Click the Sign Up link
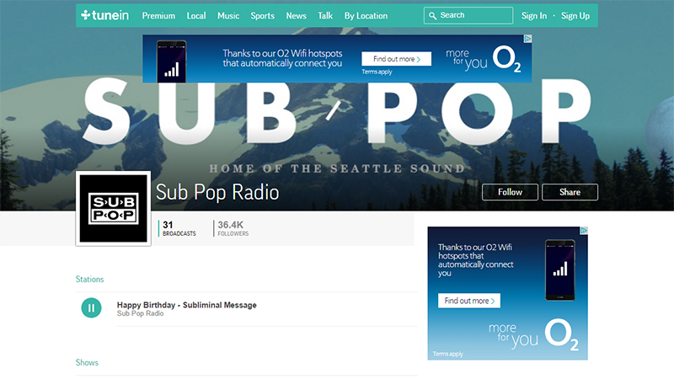 pos(575,16)
